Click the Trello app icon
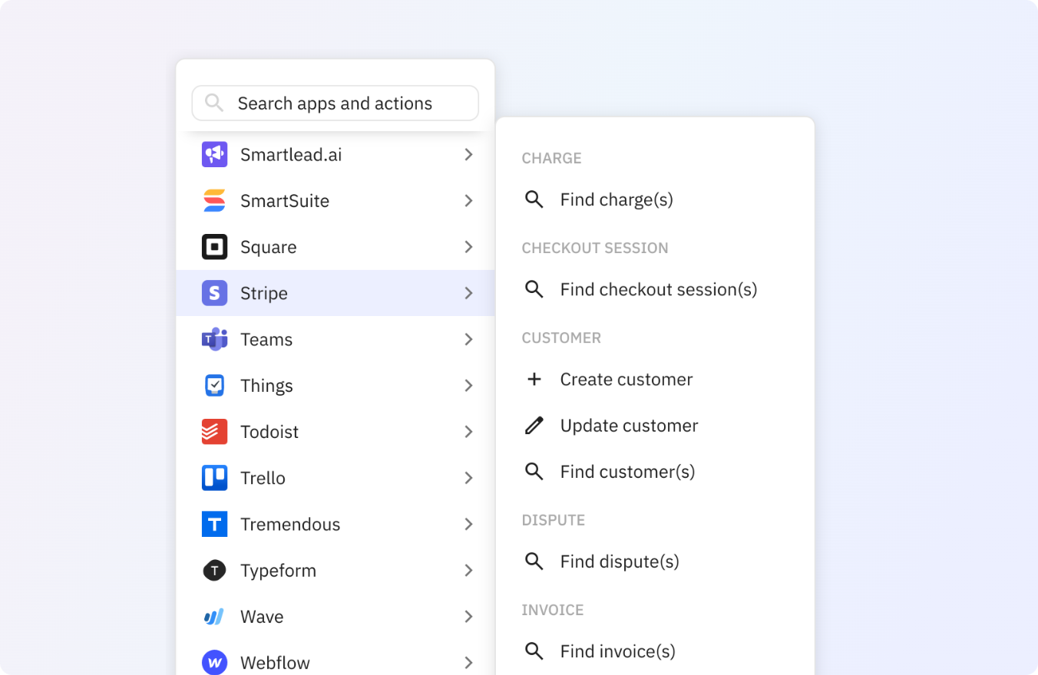This screenshot has width=1038, height=675. click(214, 478)
